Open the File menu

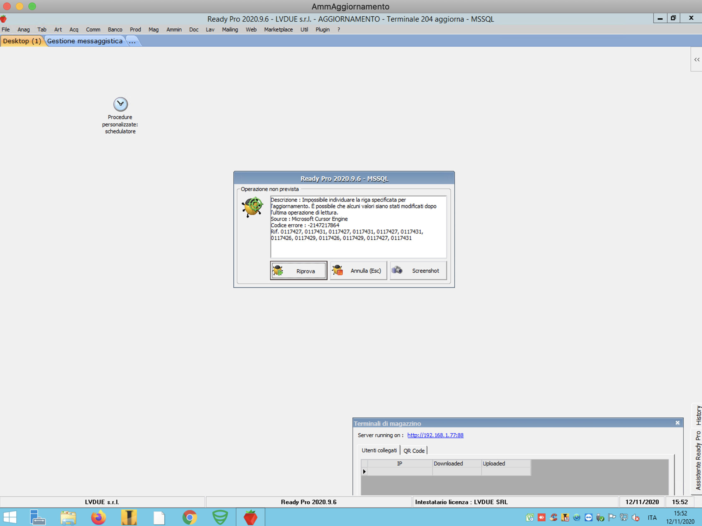(6, 30)
